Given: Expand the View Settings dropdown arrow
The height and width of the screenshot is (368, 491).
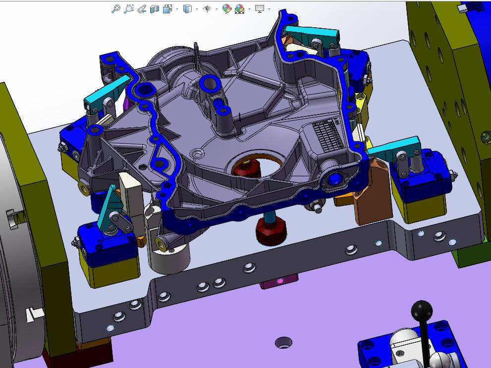Looking at the screenshot, I should [269, 9].
